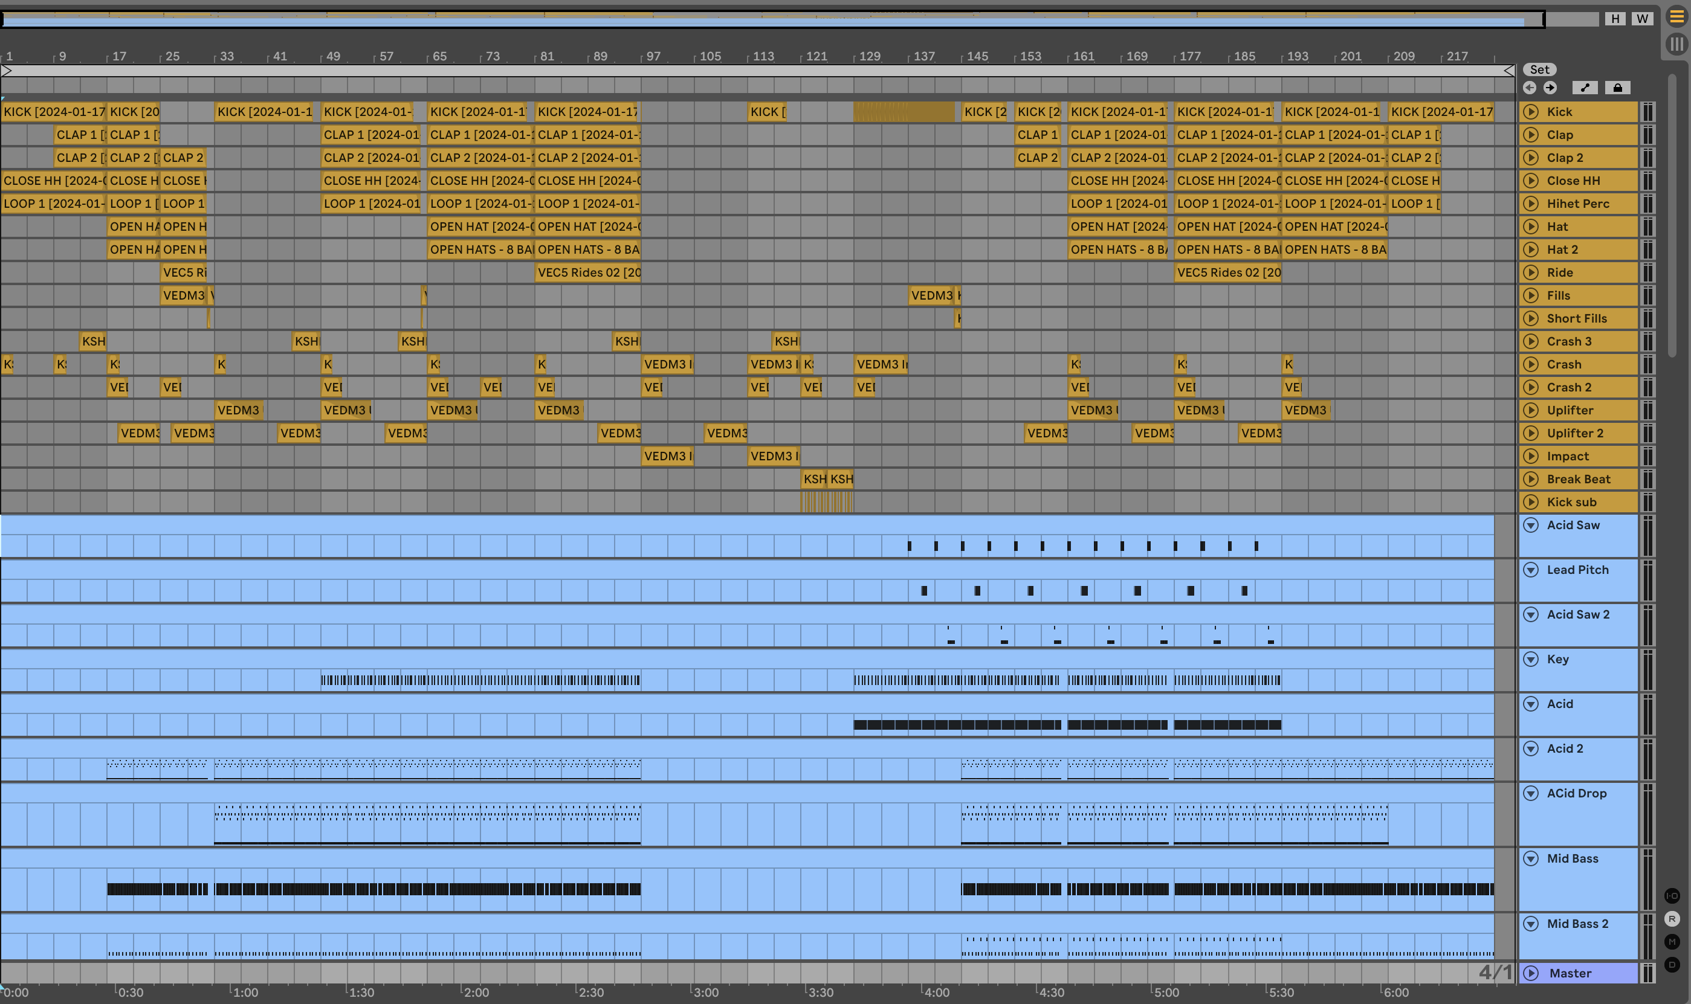Toggle Automation Mode button with line icon
The width and height of the screenshot is (1691, 1004).
[x=1584, y=88]
